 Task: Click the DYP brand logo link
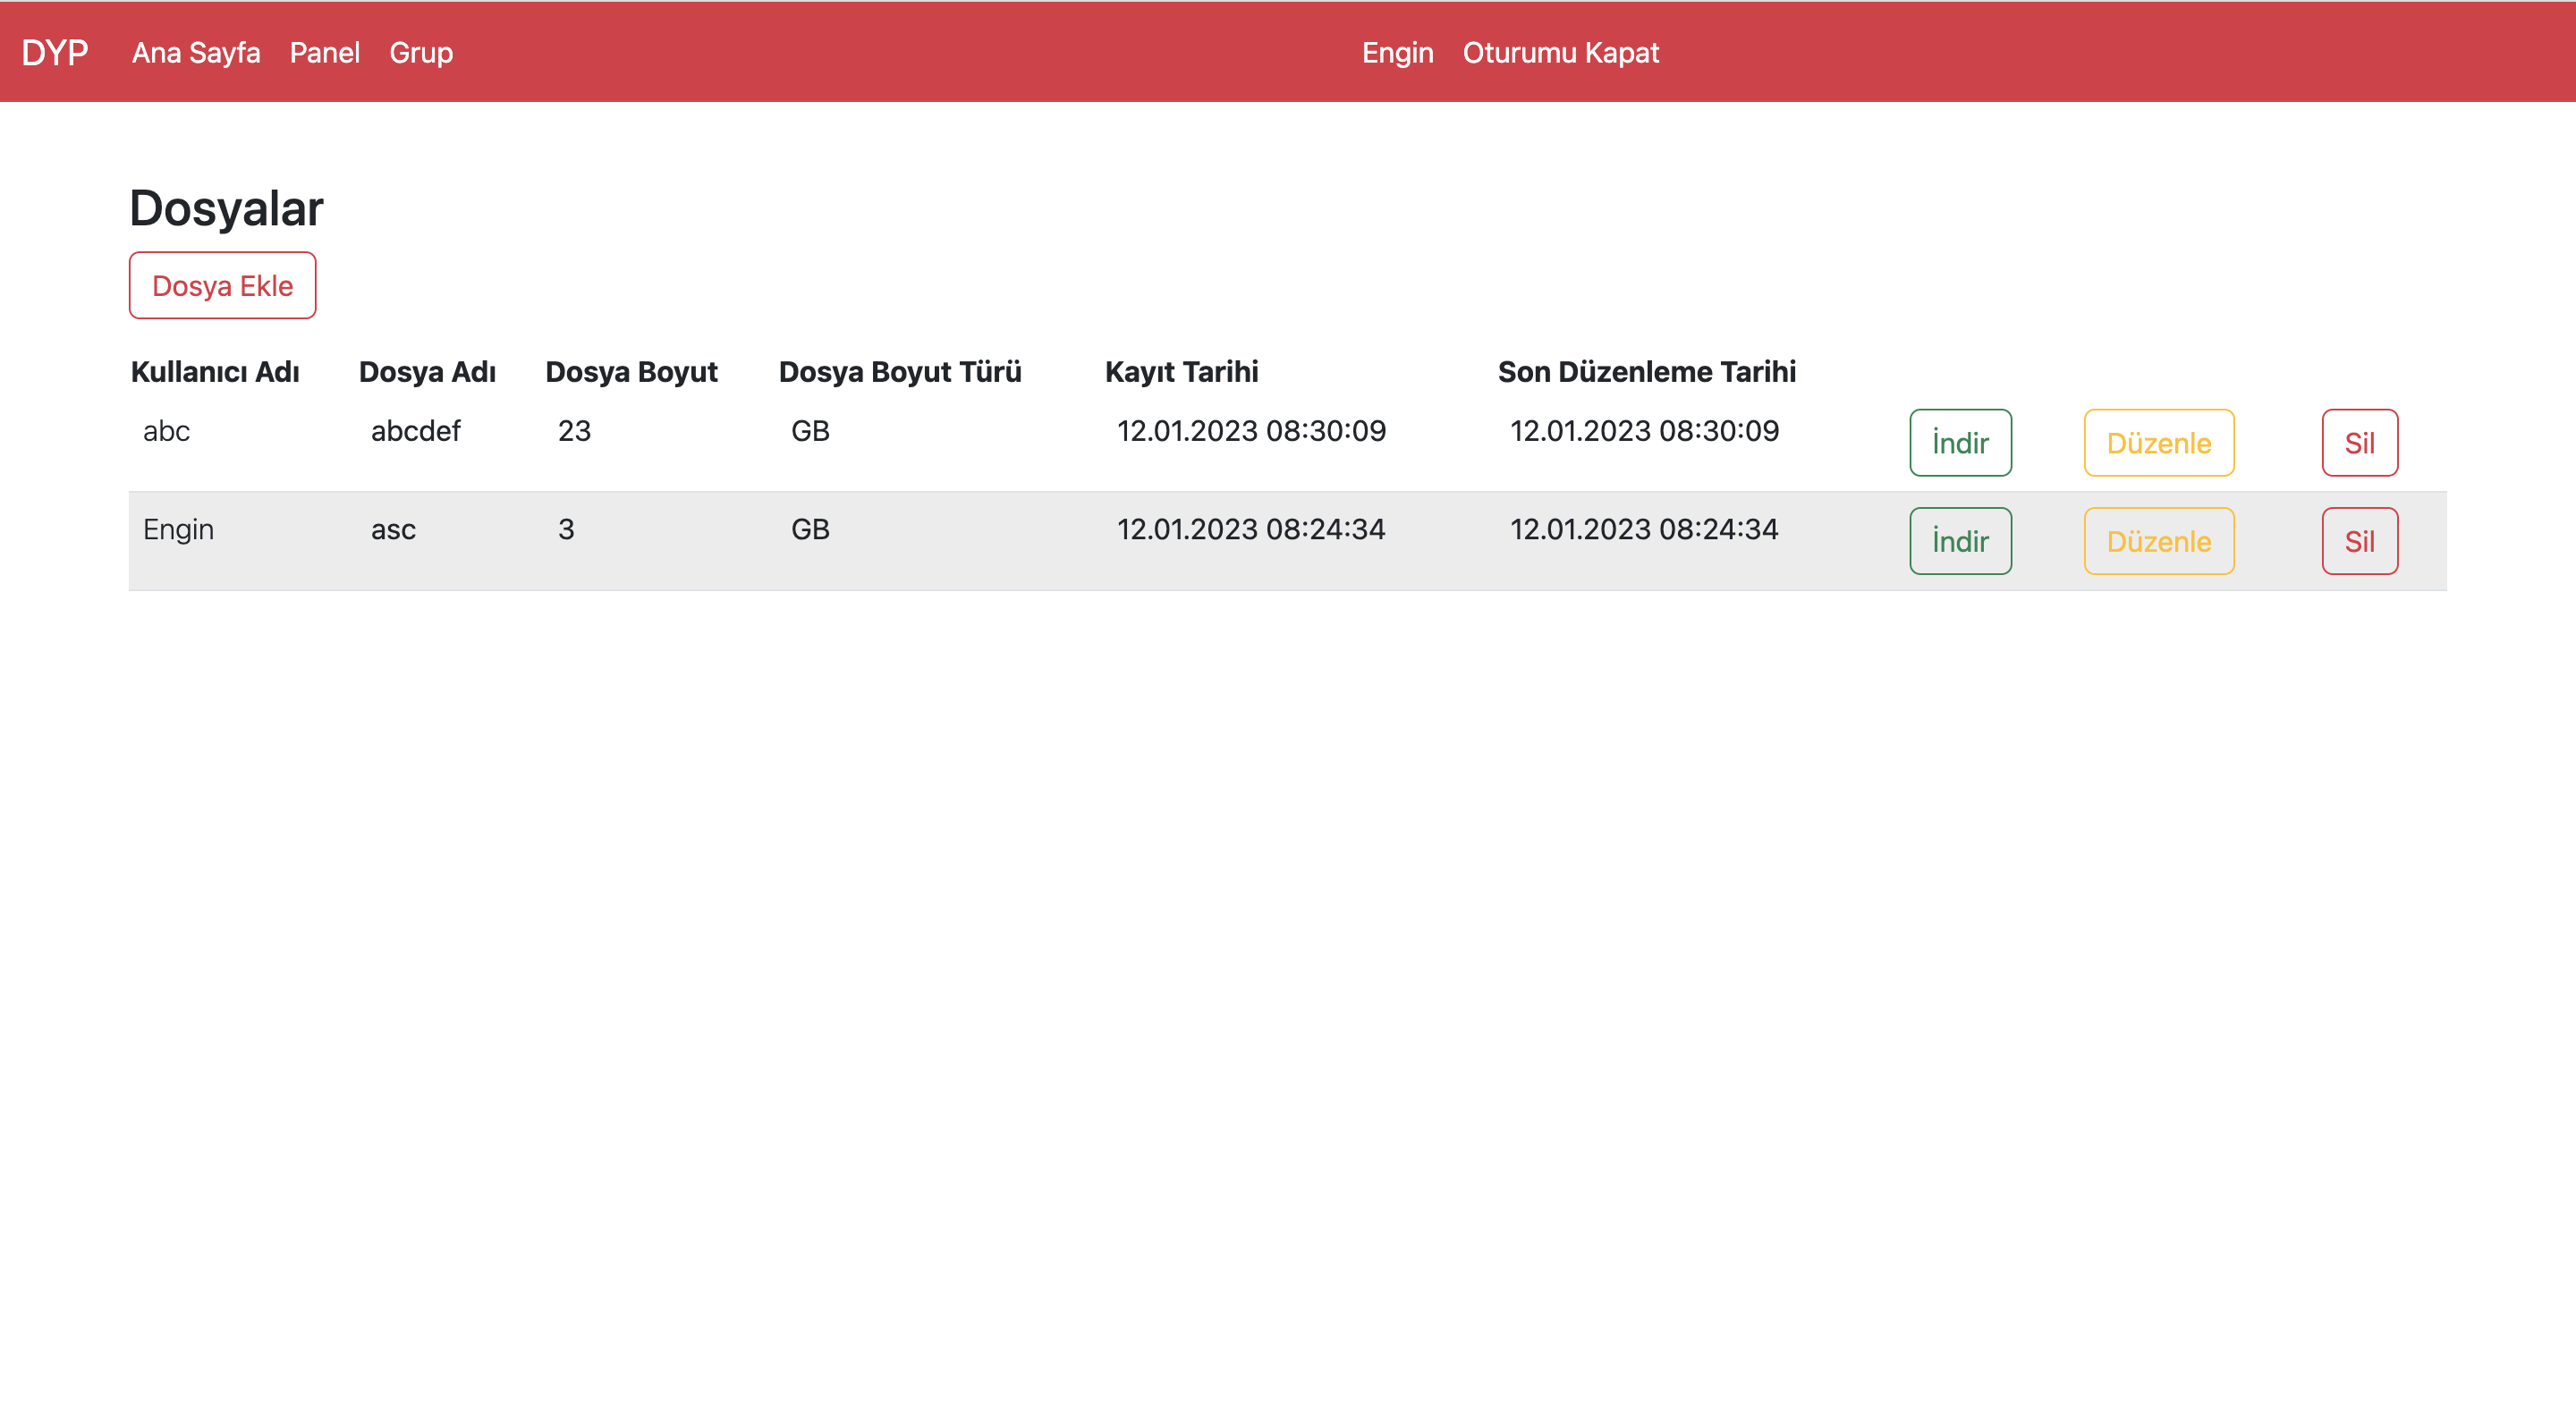(x=54, y=52)
